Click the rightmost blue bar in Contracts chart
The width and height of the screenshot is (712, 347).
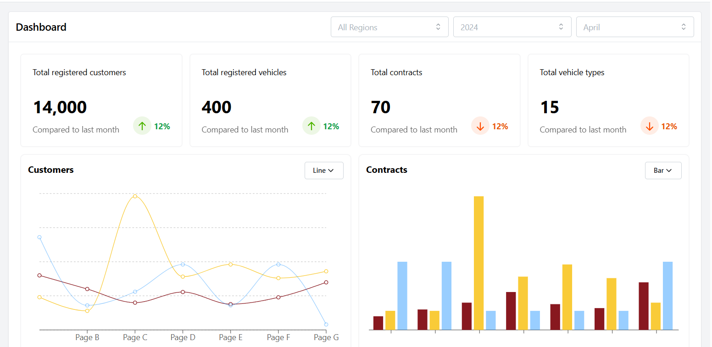[667, 295]
